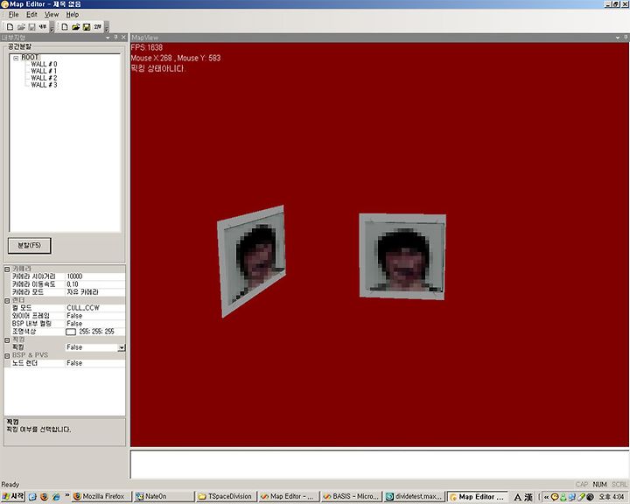Open the 픽킹 False dropdown arrow

click(x=122, y=347)
